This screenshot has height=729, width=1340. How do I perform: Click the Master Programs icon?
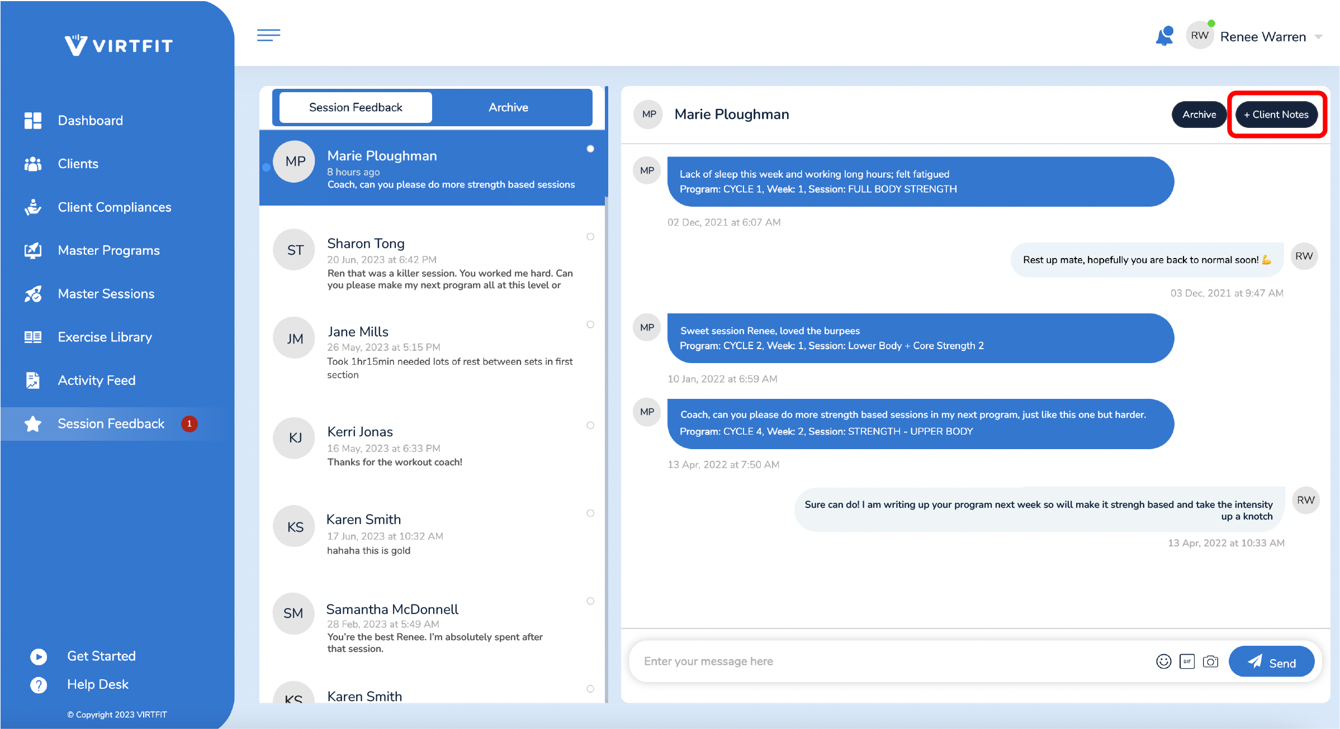(x=33, y=250)
